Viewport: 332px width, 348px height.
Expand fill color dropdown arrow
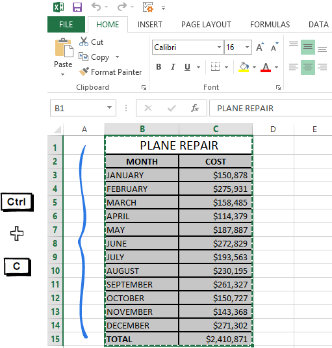(254, 67)
